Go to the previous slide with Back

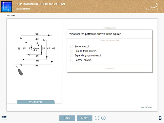pyautogui.click(x=67, y=118)
